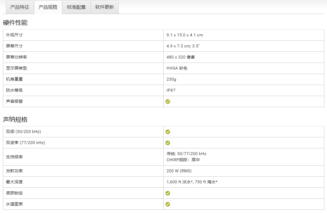Screen dimensions: 327x213
Task: Click the 屏幕分辨率 row label
Action: pyautogui.click(x=17, y=57)
